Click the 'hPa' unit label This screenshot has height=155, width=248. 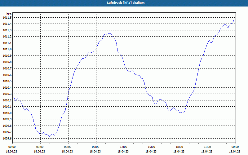pos(9,14)
